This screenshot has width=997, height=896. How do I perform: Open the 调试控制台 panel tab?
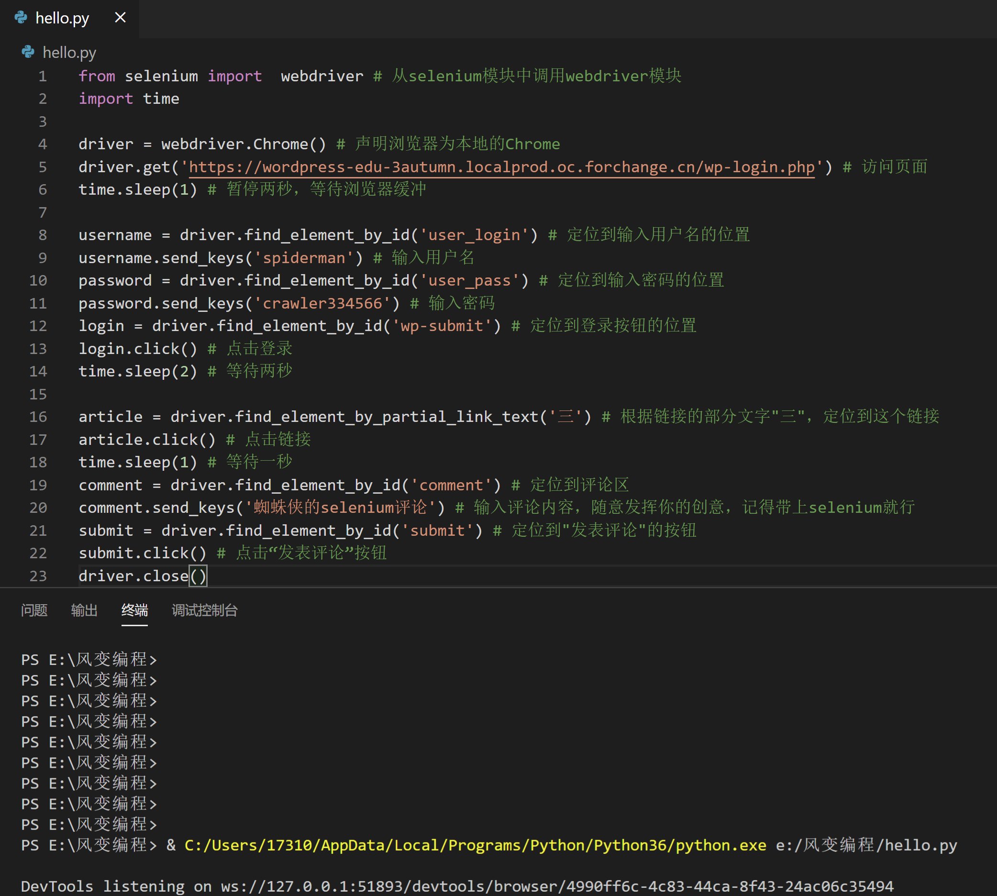coord(205,610)
